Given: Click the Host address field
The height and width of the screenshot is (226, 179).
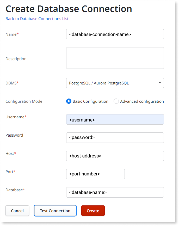Looking at the screenshot, I should pyautogui.click(x=115, y=156).
